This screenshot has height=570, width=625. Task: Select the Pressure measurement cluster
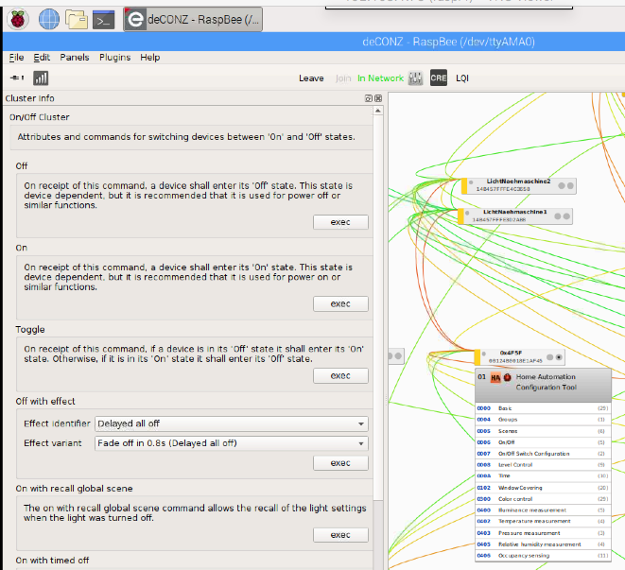point(543,533)
